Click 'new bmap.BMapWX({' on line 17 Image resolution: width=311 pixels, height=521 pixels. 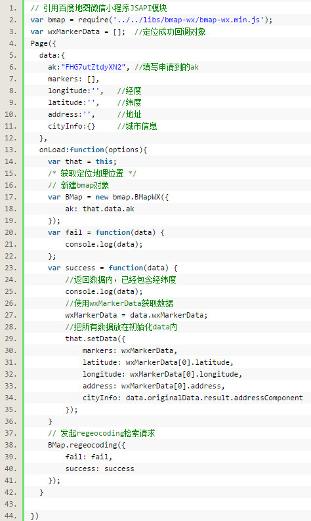coord(132,197)
